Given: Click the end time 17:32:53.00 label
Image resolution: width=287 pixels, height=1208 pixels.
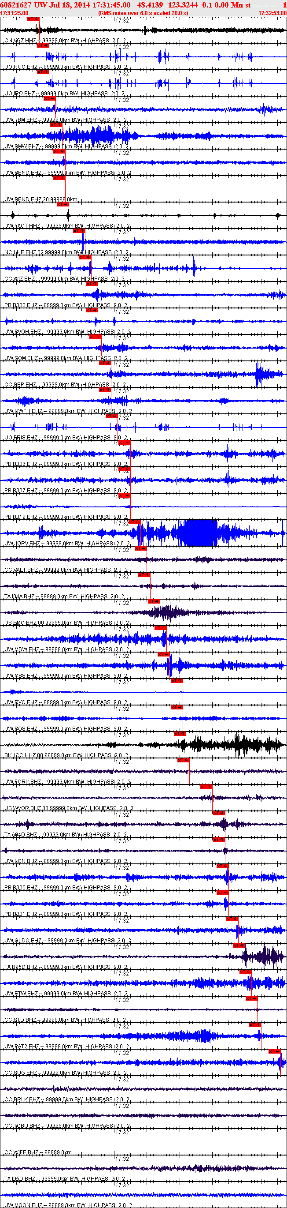Looking at the screenshot, I should point(272,13).
